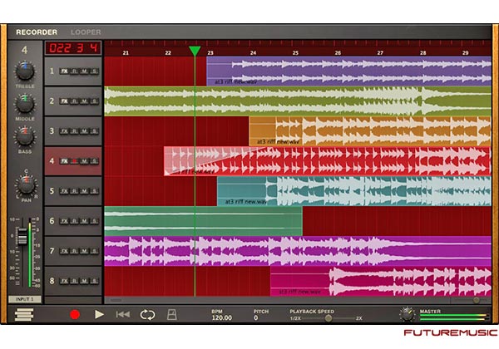The width and height of the screenshot is (499, 349).
Task: Open the FX button on track 5
Action: [x=64, y=191]
